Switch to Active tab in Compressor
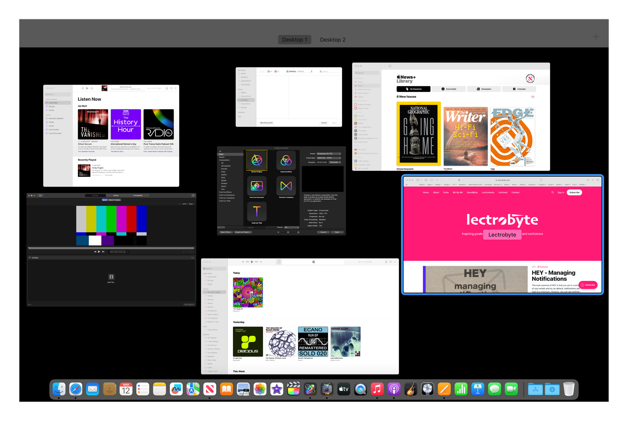Image resolution: width=628 pixels, height=421 pixels. coord(116,195)
